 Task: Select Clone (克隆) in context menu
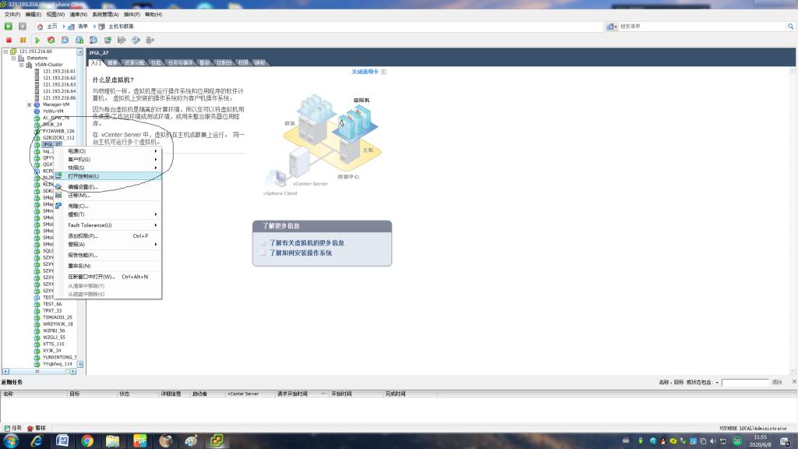coord(108,206)
